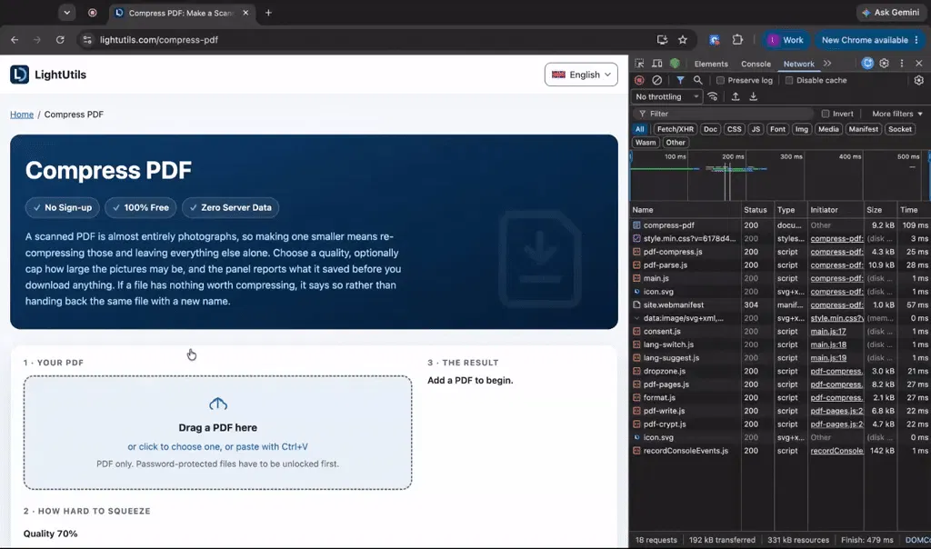
Task: Filter requests by Img type
Action: pyautogui.click(x=802, y=129)
